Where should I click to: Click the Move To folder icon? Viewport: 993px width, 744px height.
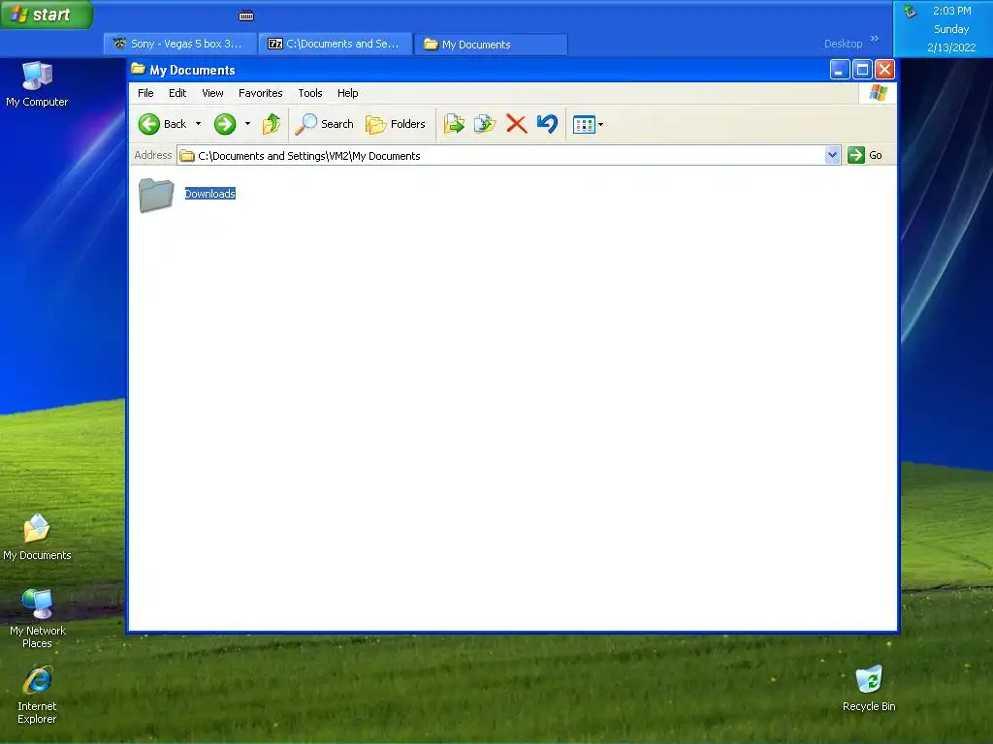tap(454, 124)
